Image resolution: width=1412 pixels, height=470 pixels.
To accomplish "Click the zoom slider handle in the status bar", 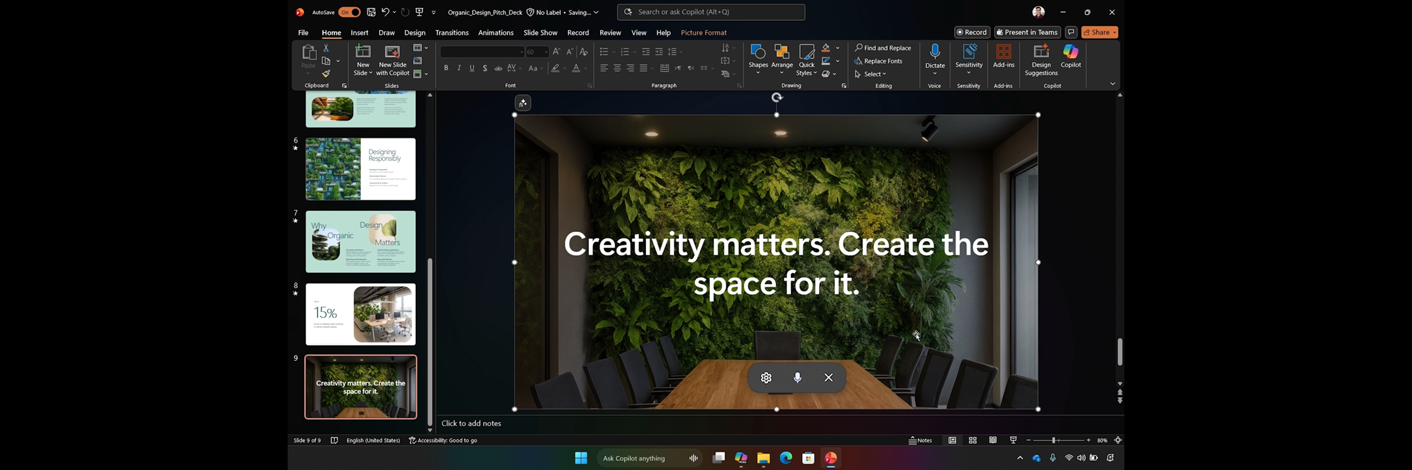I will coord(1053,441).
